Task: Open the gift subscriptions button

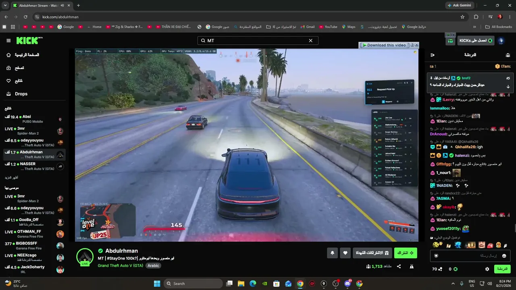Action: click(372, 253)
